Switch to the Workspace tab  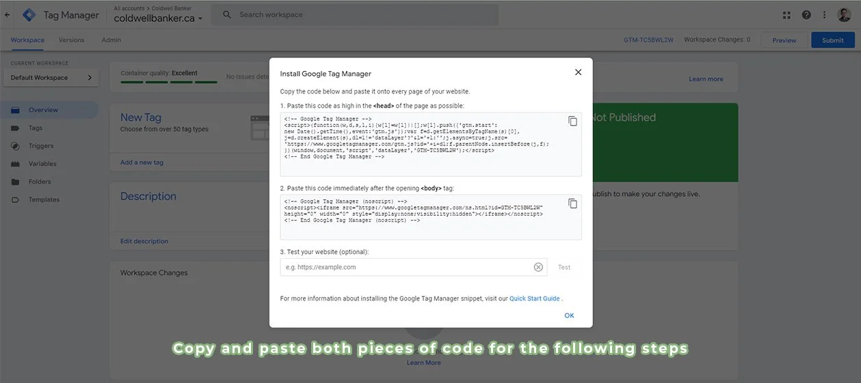27,40
